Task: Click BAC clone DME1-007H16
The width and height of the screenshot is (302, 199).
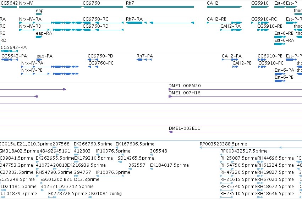Action: [x=235, y=96]
